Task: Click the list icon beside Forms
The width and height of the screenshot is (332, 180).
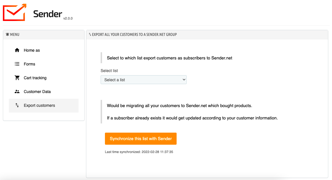Action: 17,64
